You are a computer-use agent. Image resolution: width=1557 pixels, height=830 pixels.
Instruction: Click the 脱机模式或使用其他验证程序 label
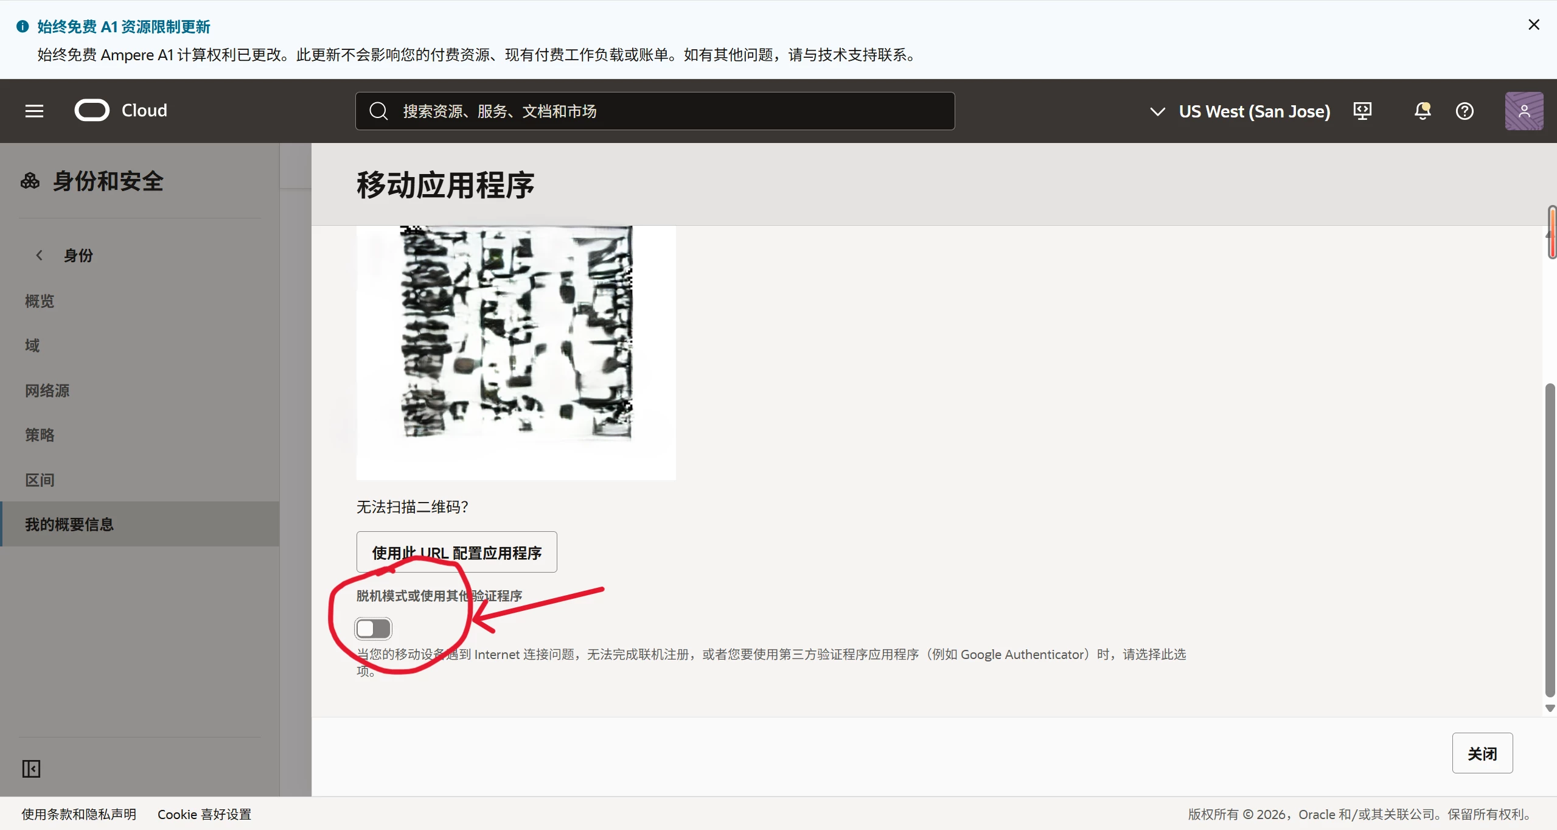coord(439,596)
